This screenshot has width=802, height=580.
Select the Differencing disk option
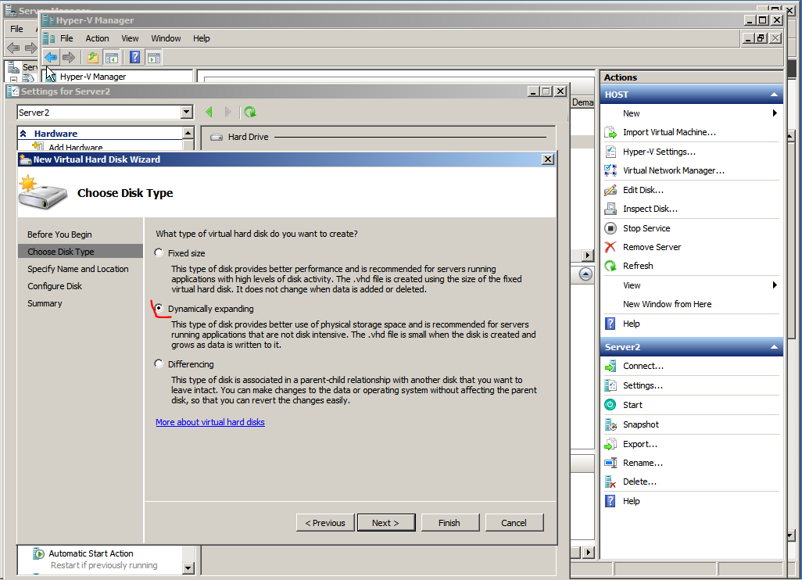159,363
